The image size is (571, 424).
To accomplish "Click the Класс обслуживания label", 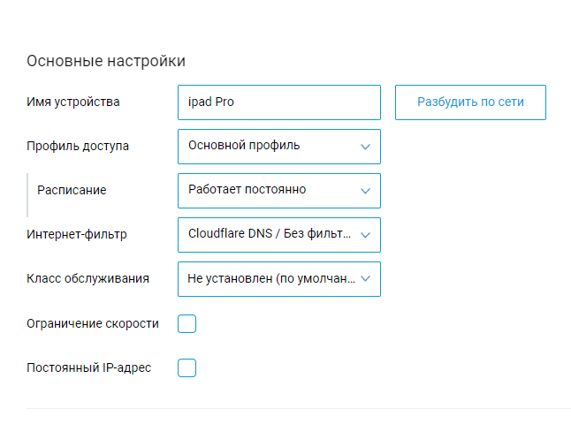I will click(x=88, y=279).
